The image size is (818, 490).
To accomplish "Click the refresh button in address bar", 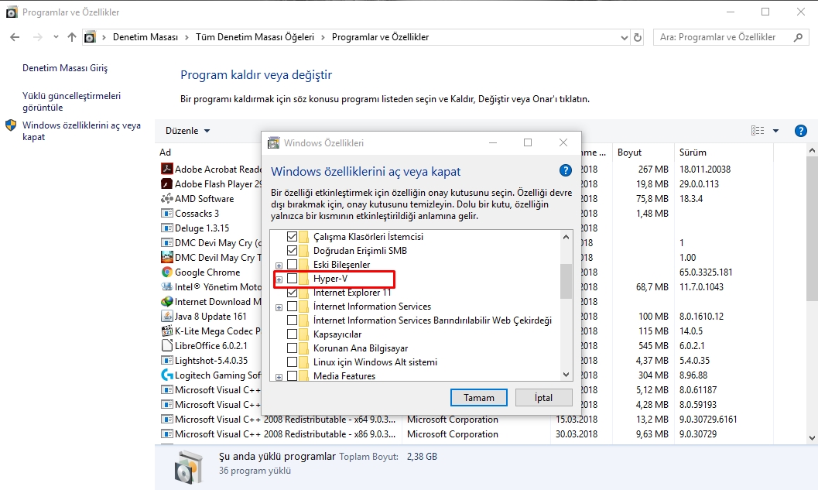I will pos(638,37).
